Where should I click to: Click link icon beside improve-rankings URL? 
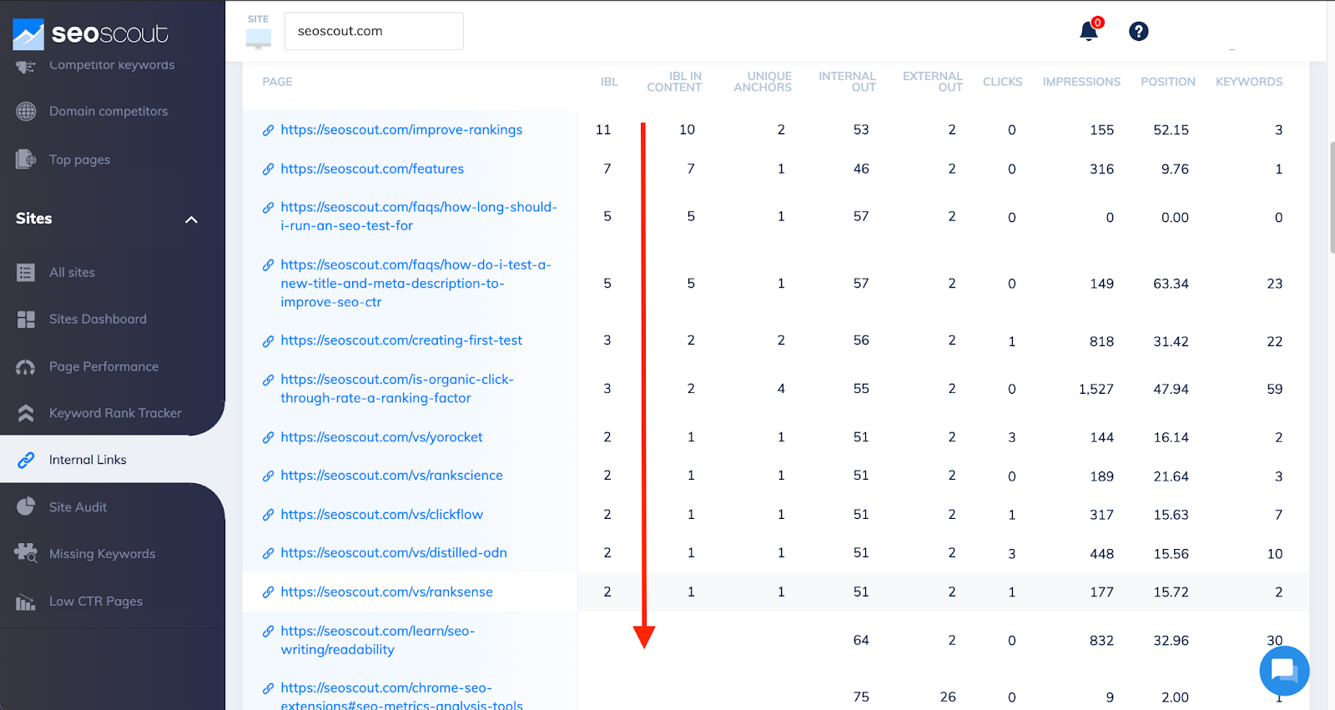268,130
